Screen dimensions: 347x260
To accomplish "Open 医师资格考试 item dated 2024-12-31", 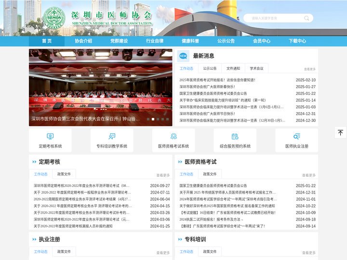I will [x=227, y=192].
